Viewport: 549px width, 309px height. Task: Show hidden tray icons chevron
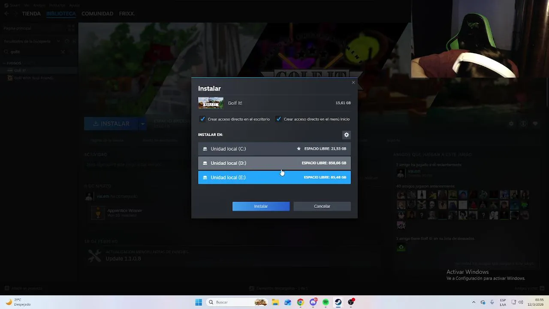click(474, 302)
